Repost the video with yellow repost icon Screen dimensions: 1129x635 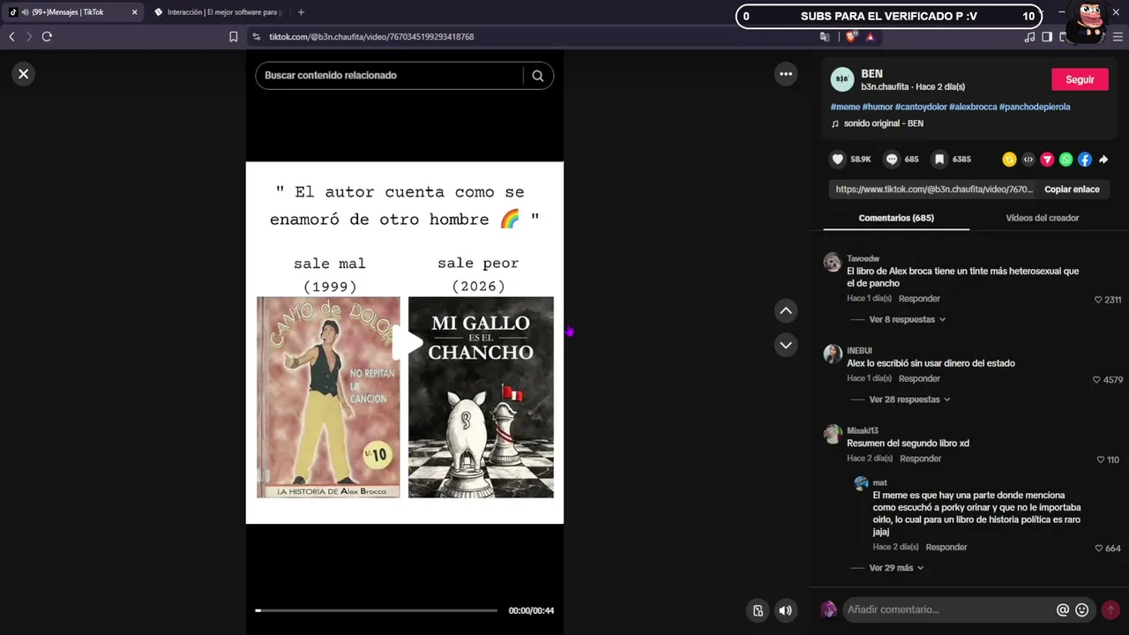tap(1009, 160)
